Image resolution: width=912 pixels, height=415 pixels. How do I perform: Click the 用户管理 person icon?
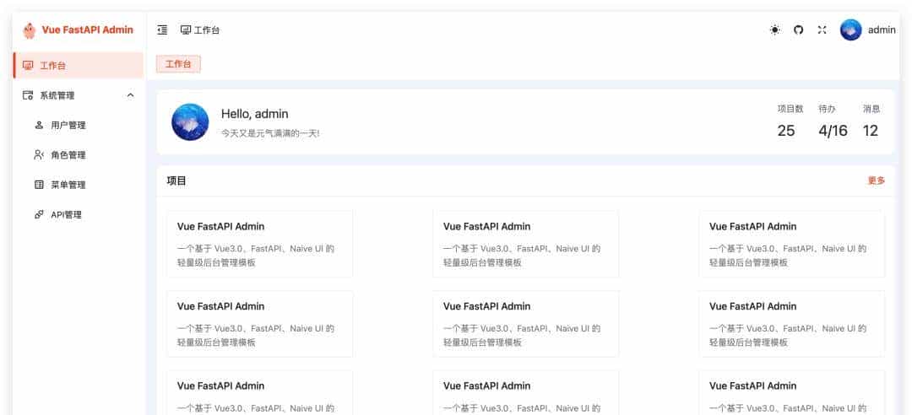pos(39,125)
